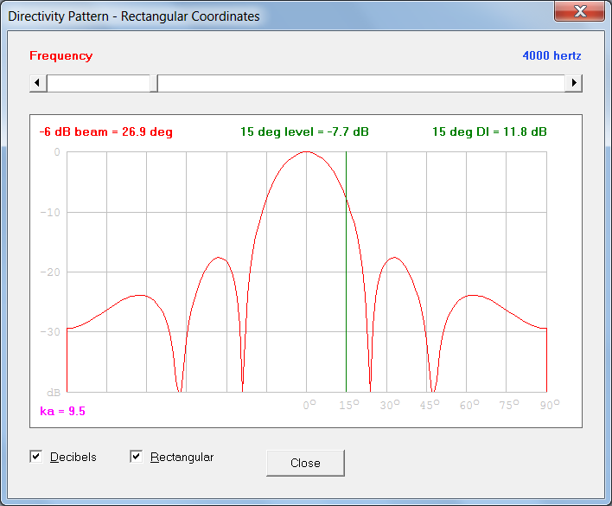Click the 60° axis label
This screenshot has height=506, width=612.
(469, 405)
